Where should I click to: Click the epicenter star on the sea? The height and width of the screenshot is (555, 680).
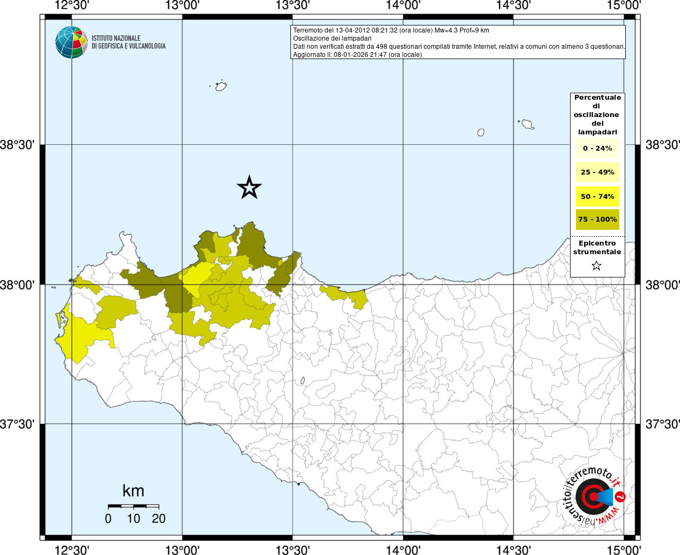click(249, 188)
